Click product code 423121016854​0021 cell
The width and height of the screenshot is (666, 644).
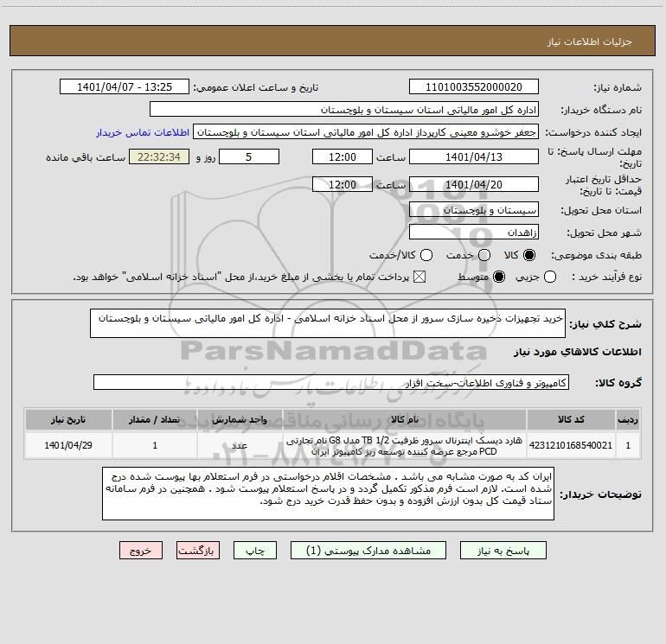coord(571,445)
